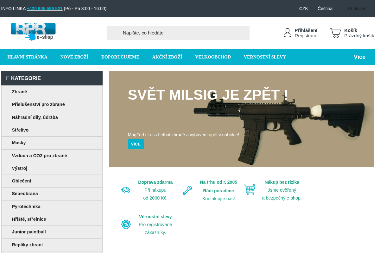
Task: Click the Svět Milsig je zpět headline
Action: pos(208,95)
